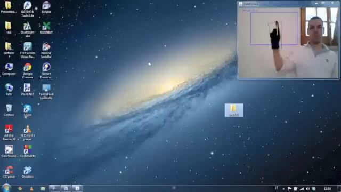Launch the GEONExT shortcut
341x192 pixels.
(46, 28)
